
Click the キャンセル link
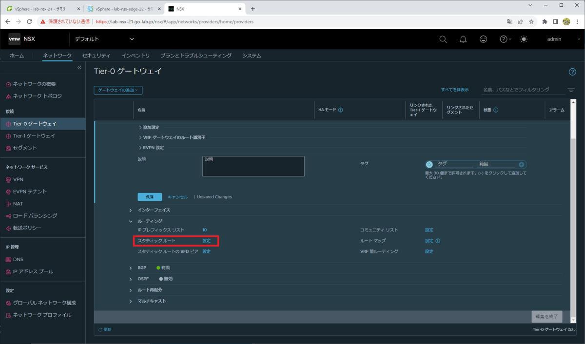[177, 197]
